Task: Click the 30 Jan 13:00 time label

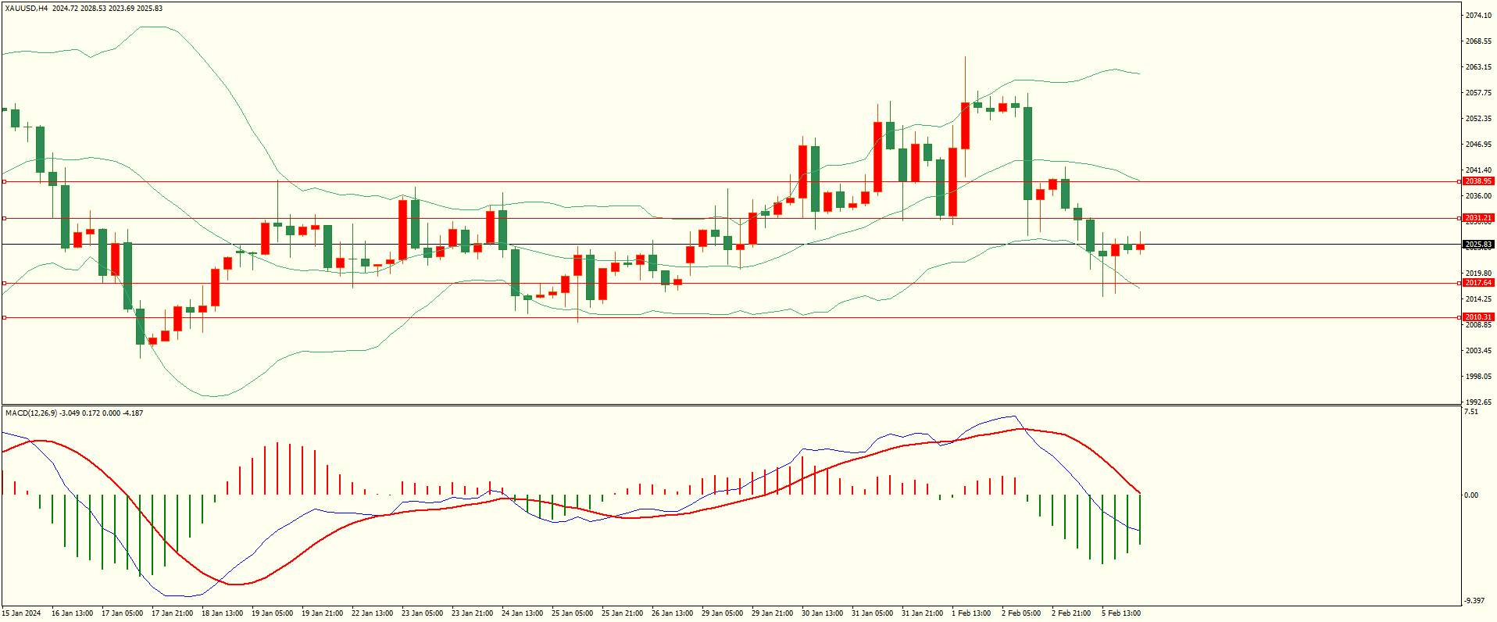Action: click(823, 613)
